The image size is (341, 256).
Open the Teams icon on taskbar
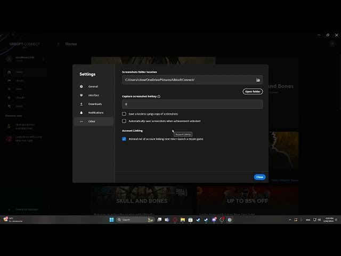167,220
